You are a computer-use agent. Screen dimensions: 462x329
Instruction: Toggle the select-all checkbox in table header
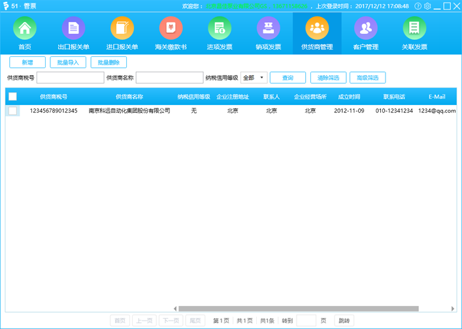click(x=12, y=97)
